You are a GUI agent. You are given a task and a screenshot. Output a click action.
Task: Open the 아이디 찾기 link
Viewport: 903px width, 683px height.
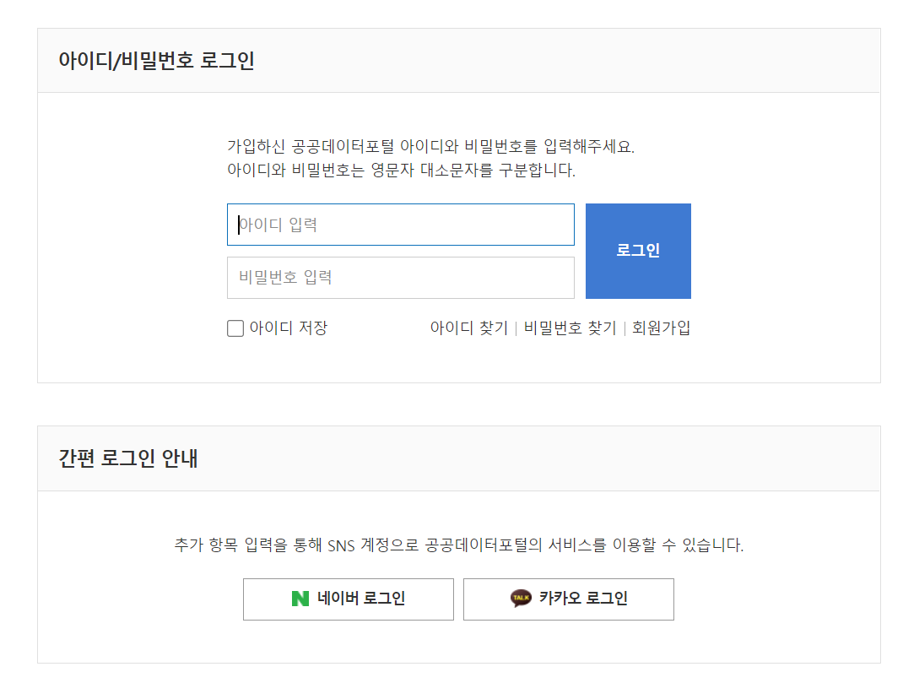(x=468, y=328)
